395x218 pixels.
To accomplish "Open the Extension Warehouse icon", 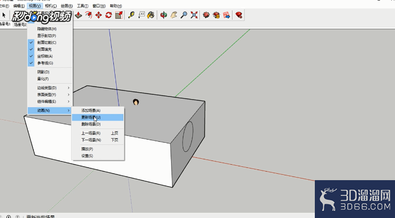I will [216, 15].
